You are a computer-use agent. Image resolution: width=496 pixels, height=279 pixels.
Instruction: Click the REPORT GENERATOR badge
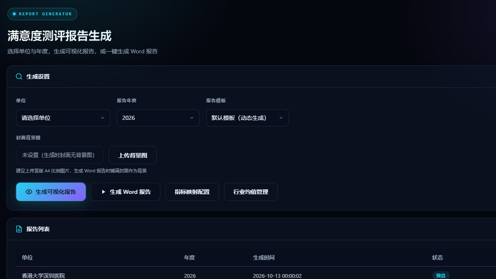tap(42, 14)
